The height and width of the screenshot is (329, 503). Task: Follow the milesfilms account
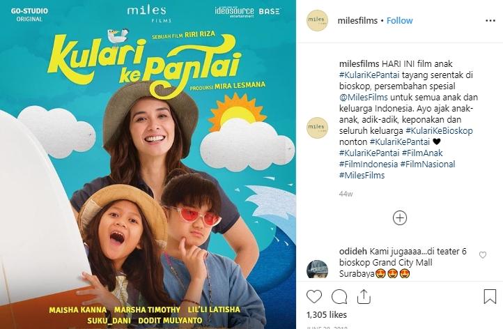click(399, 20)
